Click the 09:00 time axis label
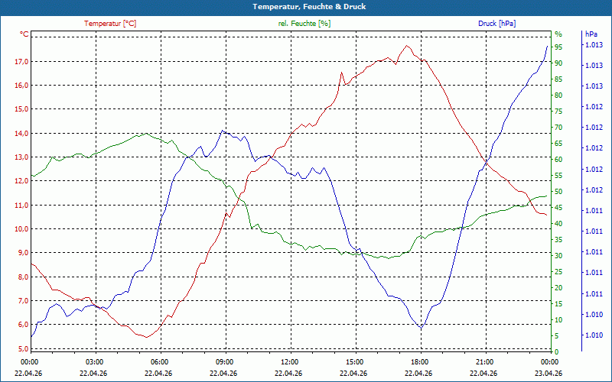612x382 pixels. [223, 362]
